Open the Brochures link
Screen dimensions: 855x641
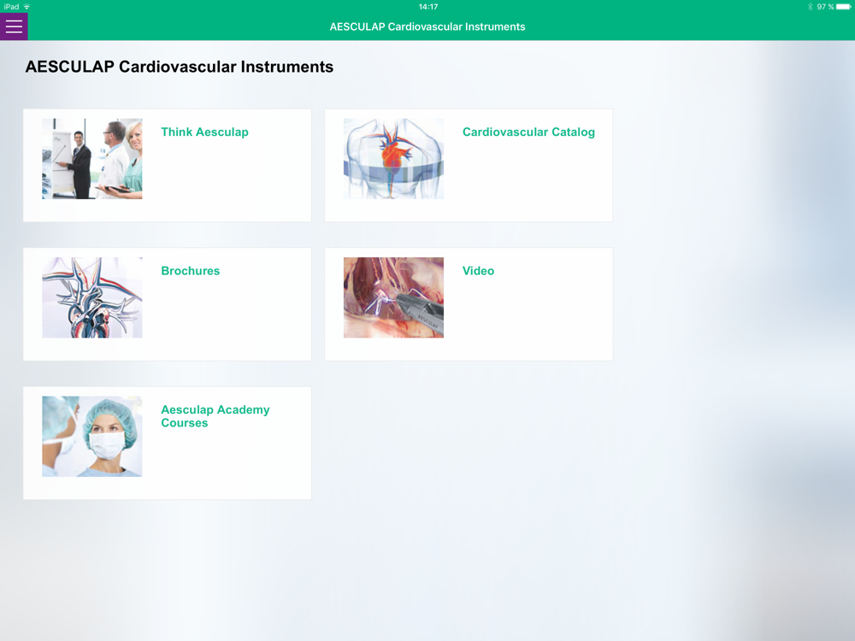tap(191, 271)
